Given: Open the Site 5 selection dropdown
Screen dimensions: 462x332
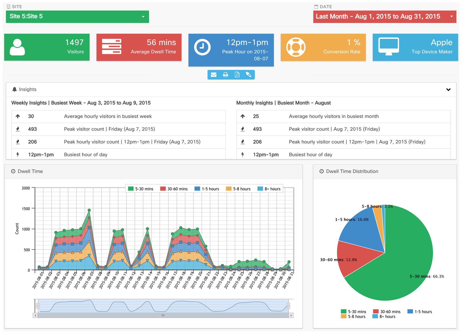Looking at the screenshot, I should click(144, 16).
